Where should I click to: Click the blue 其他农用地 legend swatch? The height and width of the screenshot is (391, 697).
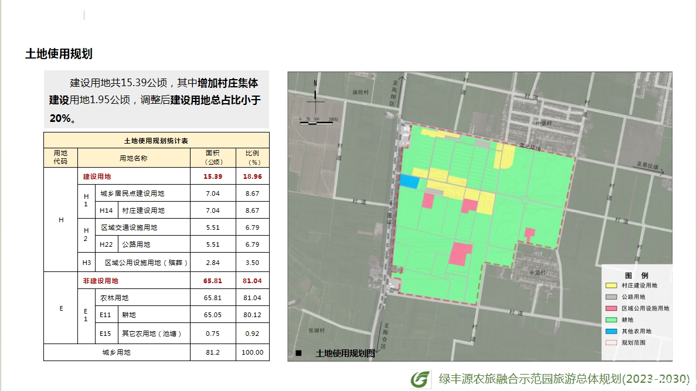pyautogui.click(x=611, y=331)
